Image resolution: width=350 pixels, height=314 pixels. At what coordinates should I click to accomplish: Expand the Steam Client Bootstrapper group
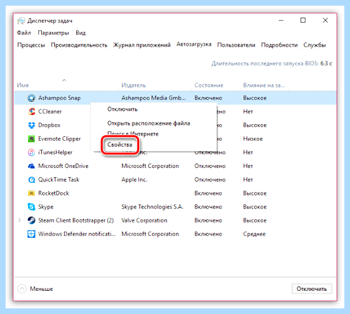(20, 220)
